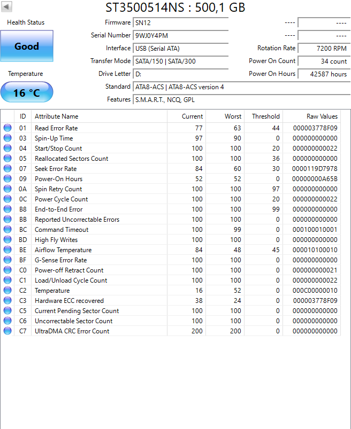
Task: Select the Command Timeout attribute name
Action: 62,230
